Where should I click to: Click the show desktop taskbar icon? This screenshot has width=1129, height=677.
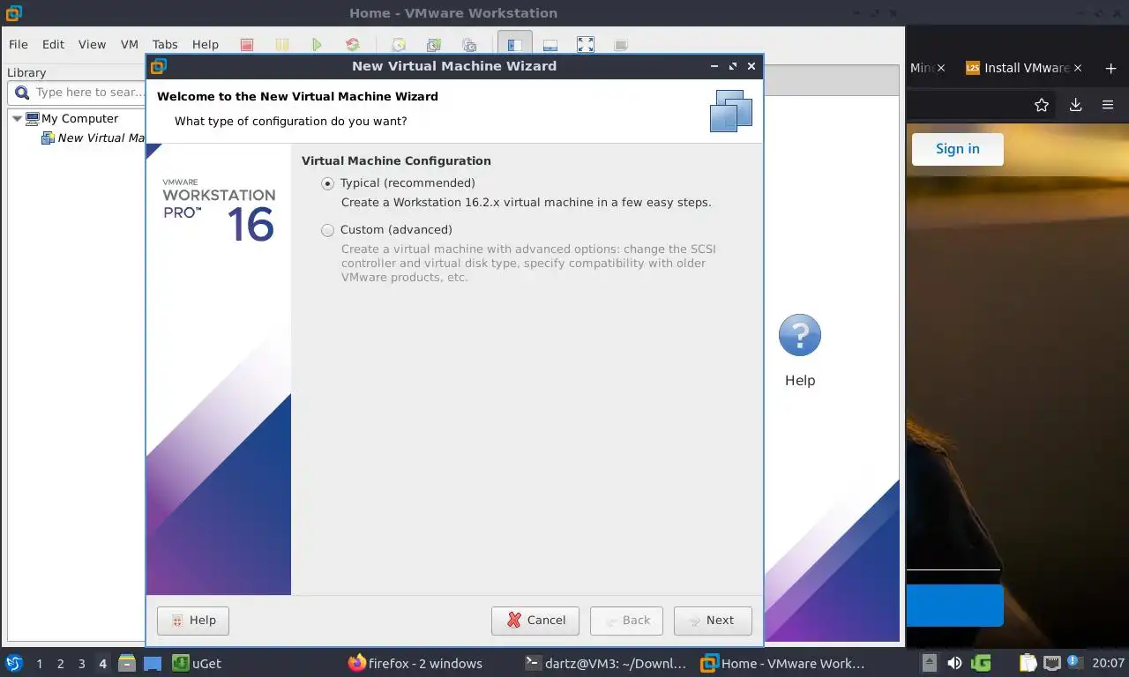point(153,663)
